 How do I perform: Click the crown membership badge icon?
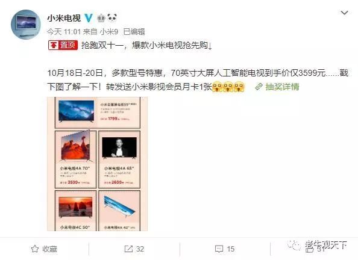[x=101, y=18]
